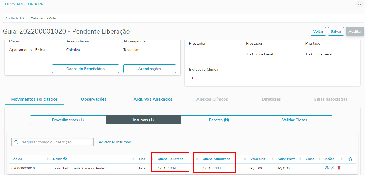Delete the Tx.uso Instrumental insumo via trash icon
Viewport: 365px width, 175px height.
(339, 168)
